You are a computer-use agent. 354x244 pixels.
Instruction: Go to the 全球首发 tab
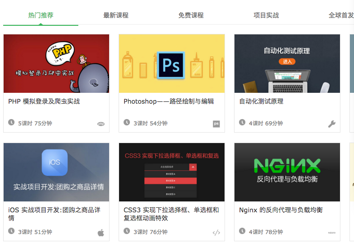click(x=341, y=15)
